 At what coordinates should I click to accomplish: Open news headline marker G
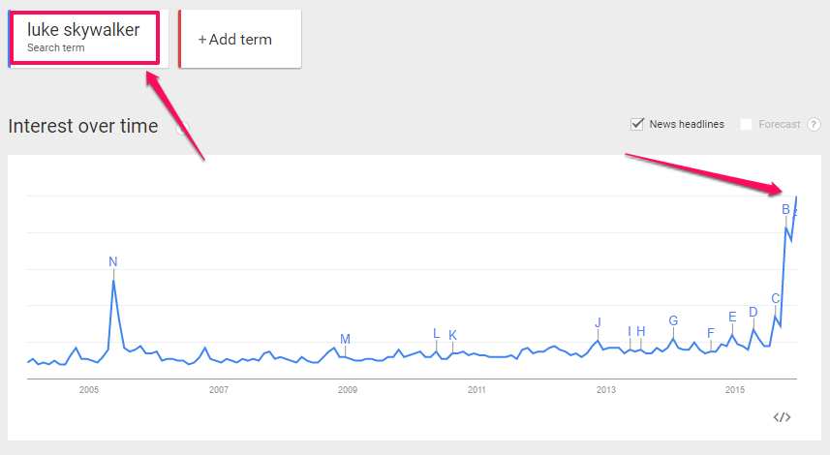click(673, 320)
